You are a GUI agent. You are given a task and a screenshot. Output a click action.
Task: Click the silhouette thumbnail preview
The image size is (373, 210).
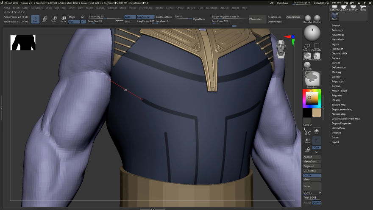click(23, 43)
